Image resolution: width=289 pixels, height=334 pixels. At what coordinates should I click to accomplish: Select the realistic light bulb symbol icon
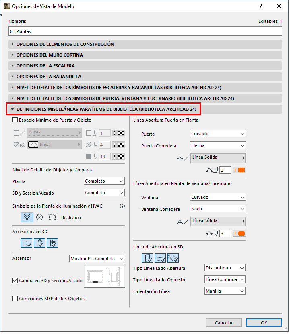tap(27, 217)
